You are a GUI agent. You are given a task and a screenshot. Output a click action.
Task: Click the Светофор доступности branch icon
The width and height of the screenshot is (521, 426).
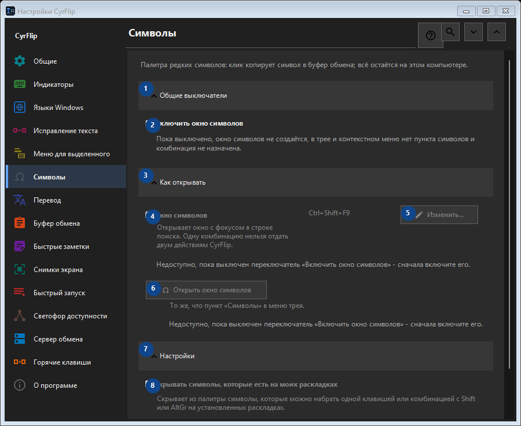20,315
